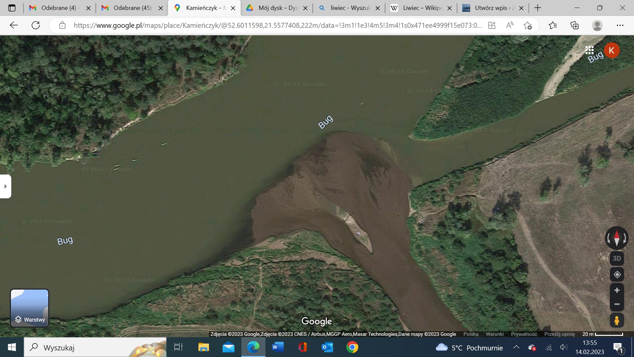Toggle 3D view of the map
The image size is (634, 357).
pyautogui.click(x=616, y=258)
